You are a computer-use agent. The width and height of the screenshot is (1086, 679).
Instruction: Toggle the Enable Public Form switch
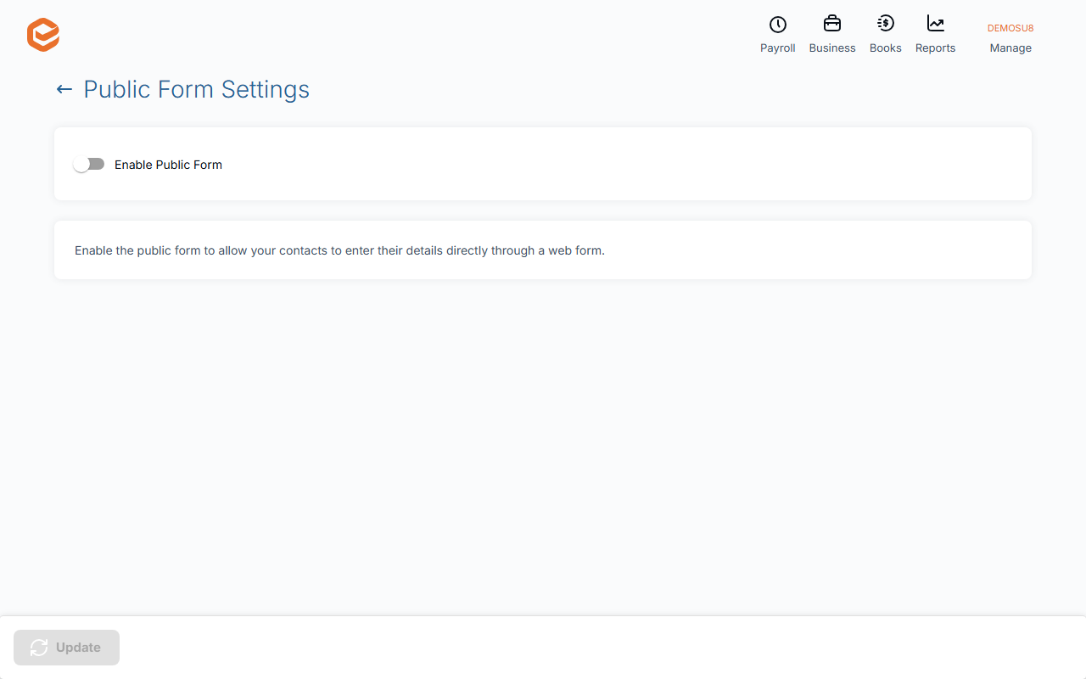(89, 165)
